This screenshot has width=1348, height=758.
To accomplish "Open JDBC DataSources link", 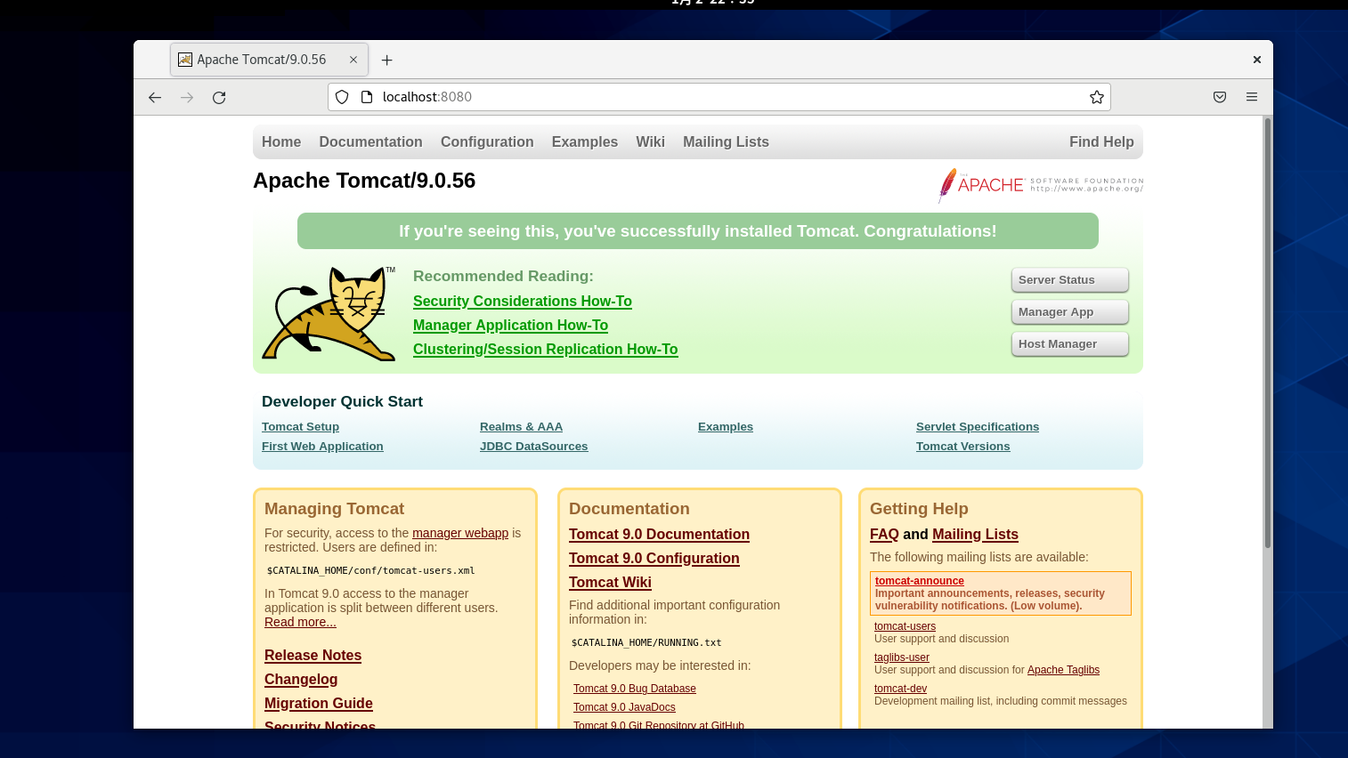I will point(533,447).
